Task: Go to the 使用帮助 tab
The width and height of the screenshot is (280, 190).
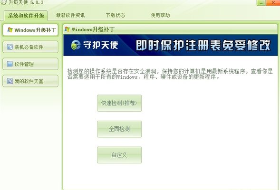Action: [x=160, y=15]
